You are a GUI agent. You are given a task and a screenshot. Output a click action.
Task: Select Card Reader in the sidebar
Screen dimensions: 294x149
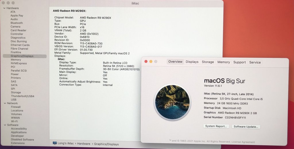18,30
